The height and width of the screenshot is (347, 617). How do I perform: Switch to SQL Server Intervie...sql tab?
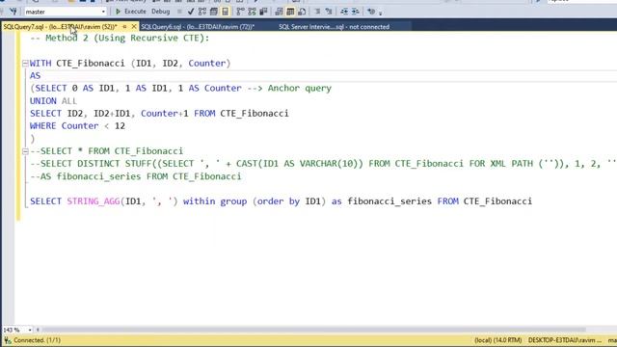tap(335, 27)
